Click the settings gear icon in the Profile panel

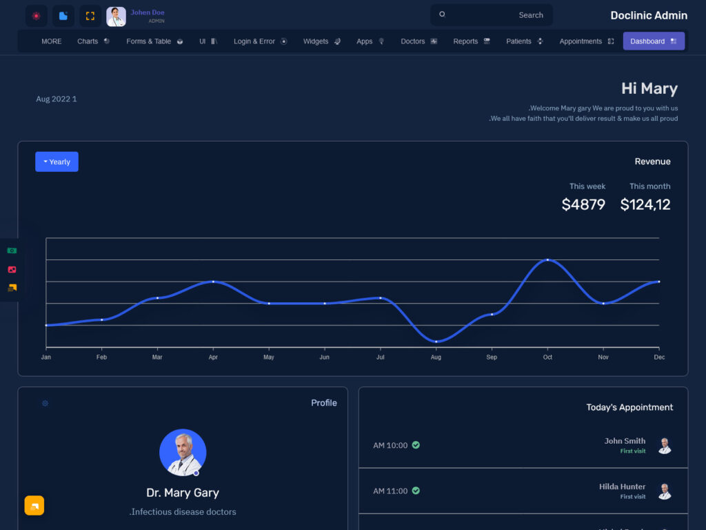click(x=45, y=403)
